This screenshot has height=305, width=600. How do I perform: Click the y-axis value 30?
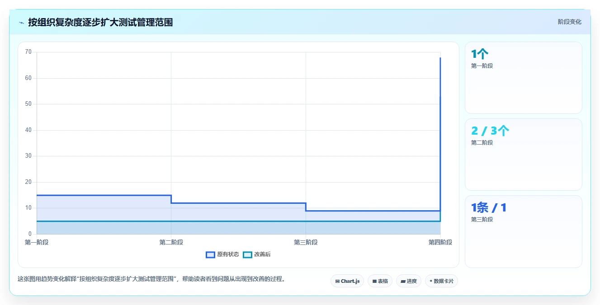[x=28, y=156]
